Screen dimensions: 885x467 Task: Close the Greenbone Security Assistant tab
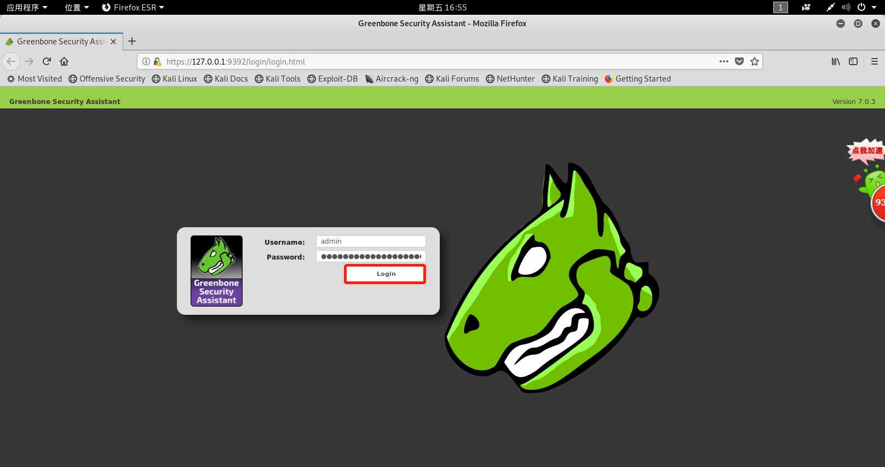tap(113, 42)
